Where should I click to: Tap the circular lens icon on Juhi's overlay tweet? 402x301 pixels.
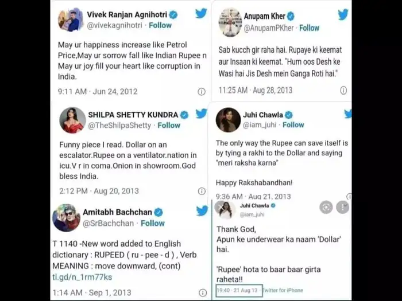pos(326,207)
